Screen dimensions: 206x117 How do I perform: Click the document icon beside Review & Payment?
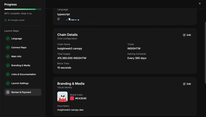pos(8,92)
